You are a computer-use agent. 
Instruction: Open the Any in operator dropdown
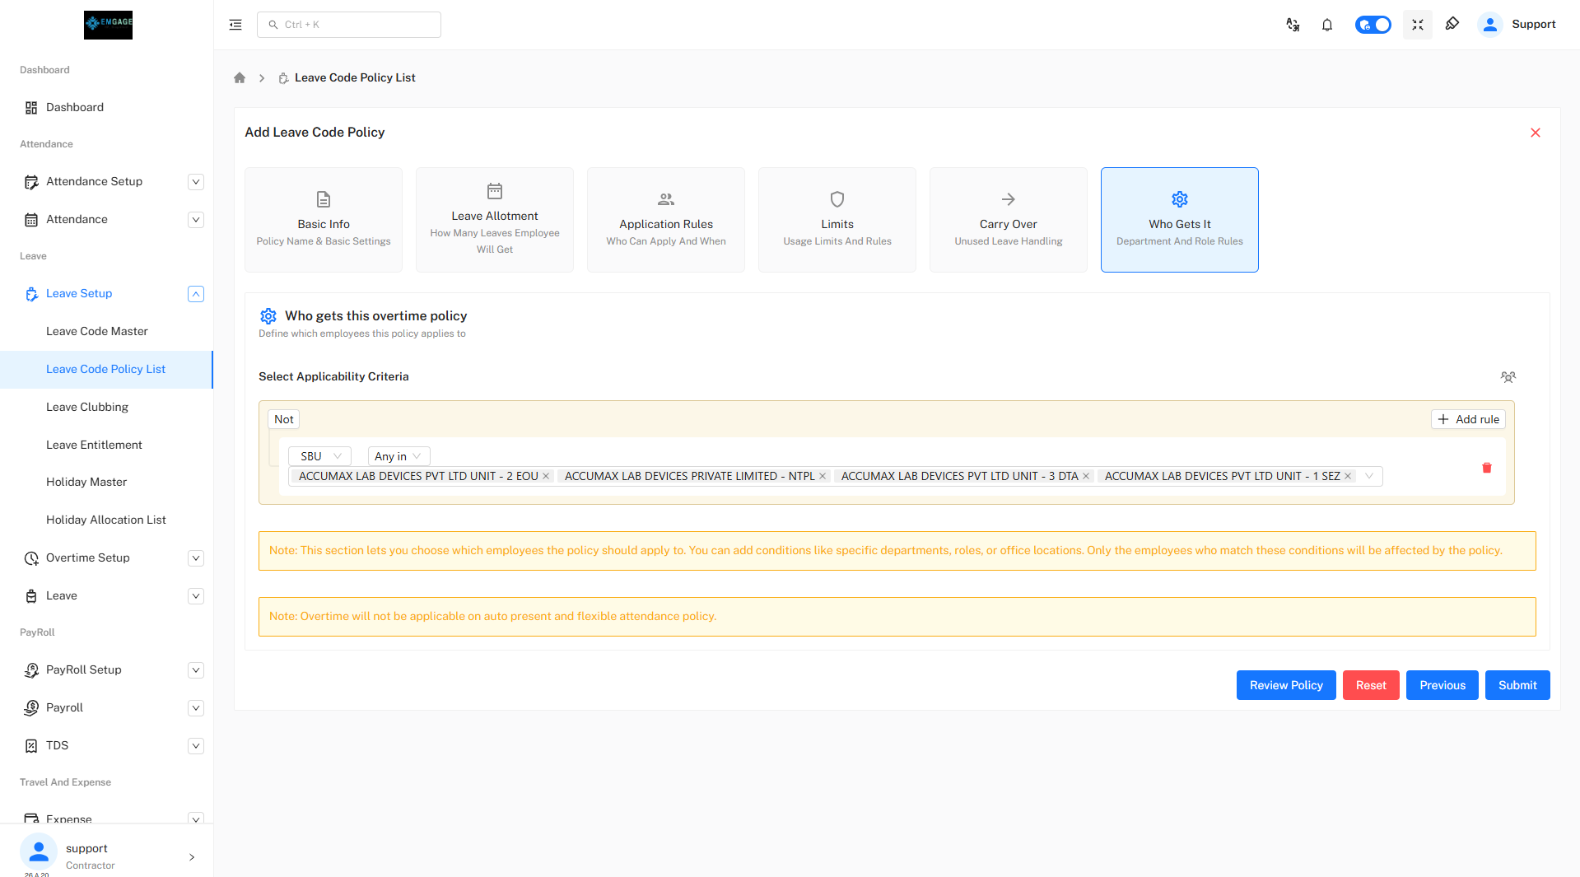(398, 456)
